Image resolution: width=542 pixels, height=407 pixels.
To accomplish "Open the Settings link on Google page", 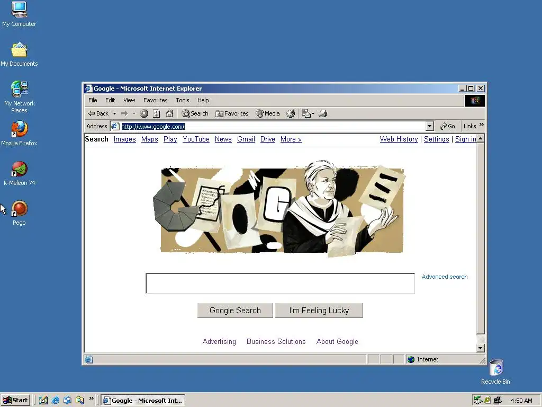I will [x=437, y=139].
